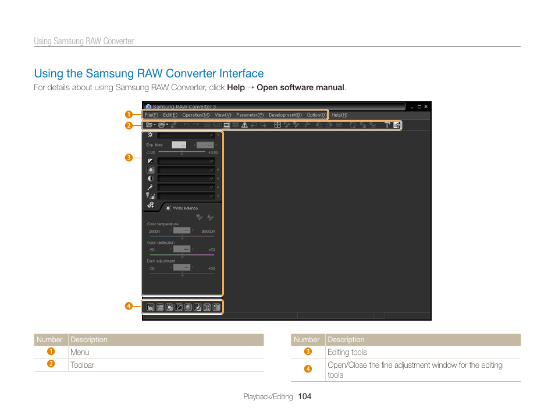Open the rotation/crop adjustment icon

216,307
